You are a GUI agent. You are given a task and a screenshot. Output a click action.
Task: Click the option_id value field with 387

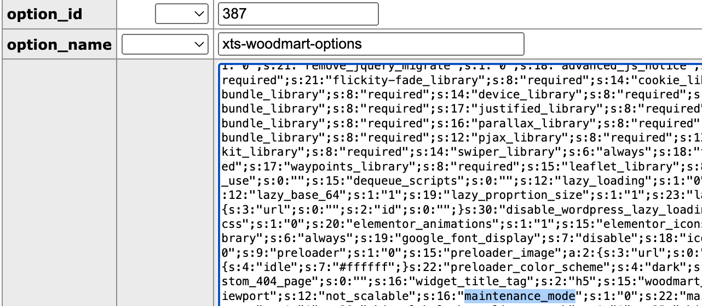pyautogui.click(x=298, y=14)
